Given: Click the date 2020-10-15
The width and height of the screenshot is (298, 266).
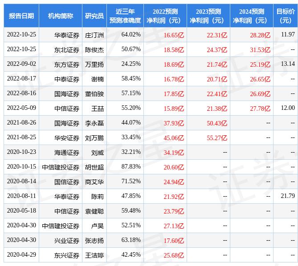Looking at the screenshot, I should pyautogui.click(x=21, y=166).
